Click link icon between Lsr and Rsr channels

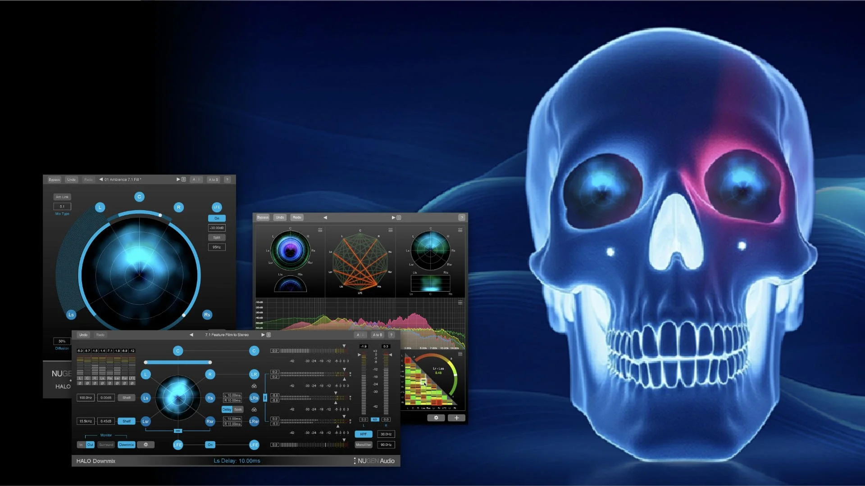pos(178,431)
